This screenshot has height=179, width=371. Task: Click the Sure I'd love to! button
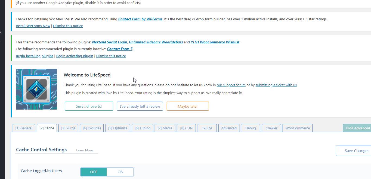point(89,106)
